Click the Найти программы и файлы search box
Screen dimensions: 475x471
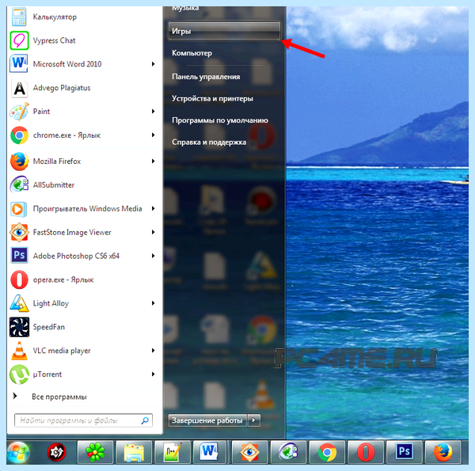coord(83,420)
